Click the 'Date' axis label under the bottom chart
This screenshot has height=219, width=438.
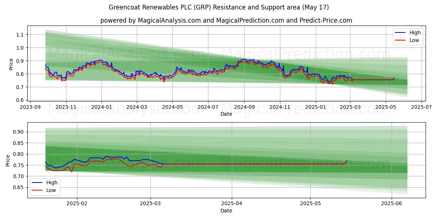click(x=226, y=211)
